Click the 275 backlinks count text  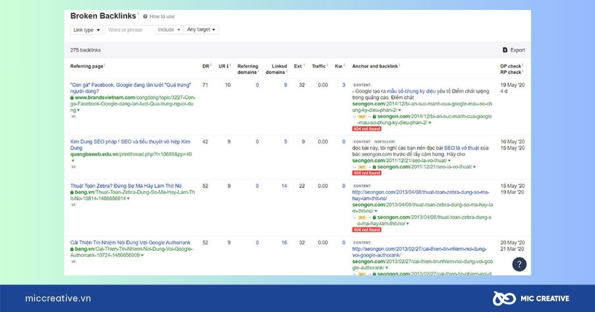tap(85, 50)
